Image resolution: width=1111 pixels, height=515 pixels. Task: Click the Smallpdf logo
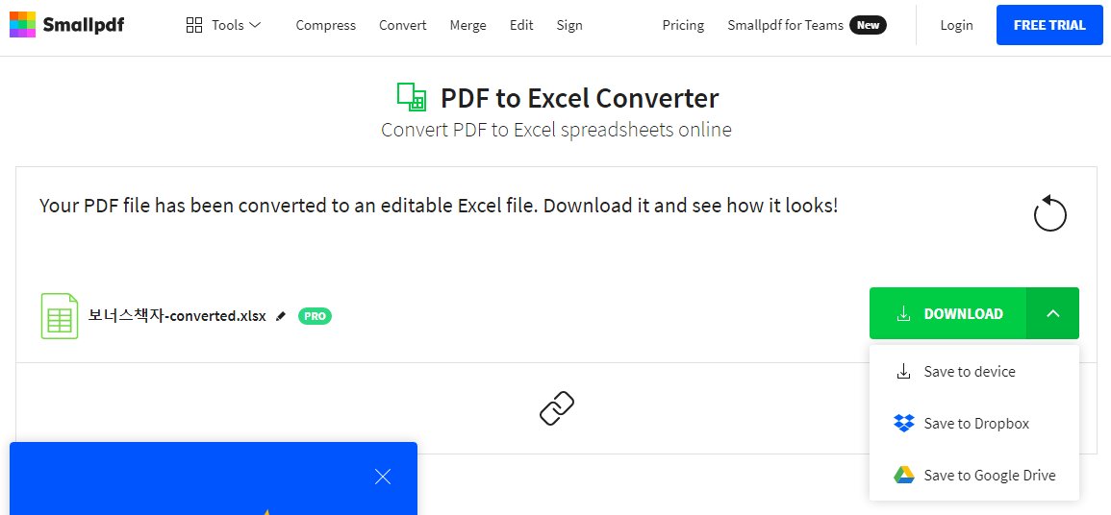coord(66,25)
